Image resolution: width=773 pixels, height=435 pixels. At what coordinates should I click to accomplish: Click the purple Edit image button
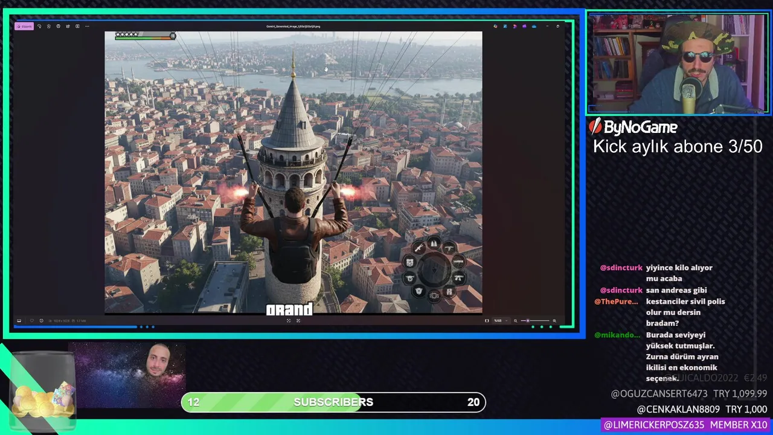click(24, 27)
